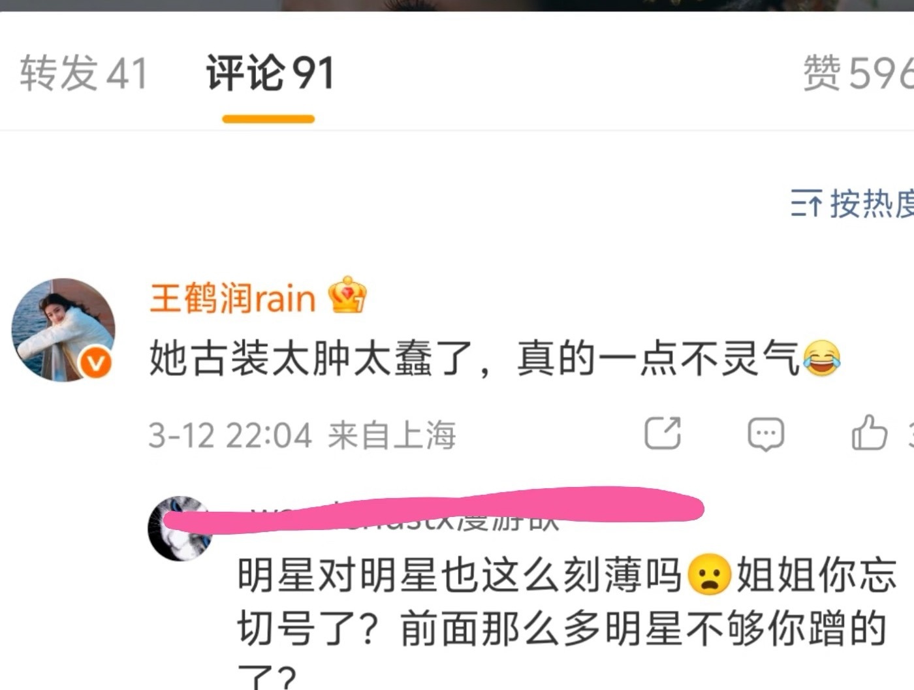This screenshot has width=914, height=690.
Task: Switch to the 转发 41 reposts tab
Action: click(x=84, y=72)
